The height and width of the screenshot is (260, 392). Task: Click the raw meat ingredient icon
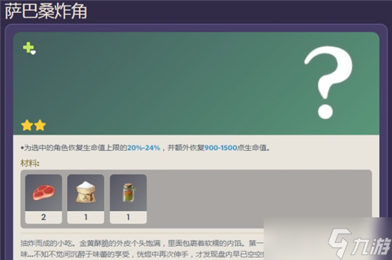[43, 192]
